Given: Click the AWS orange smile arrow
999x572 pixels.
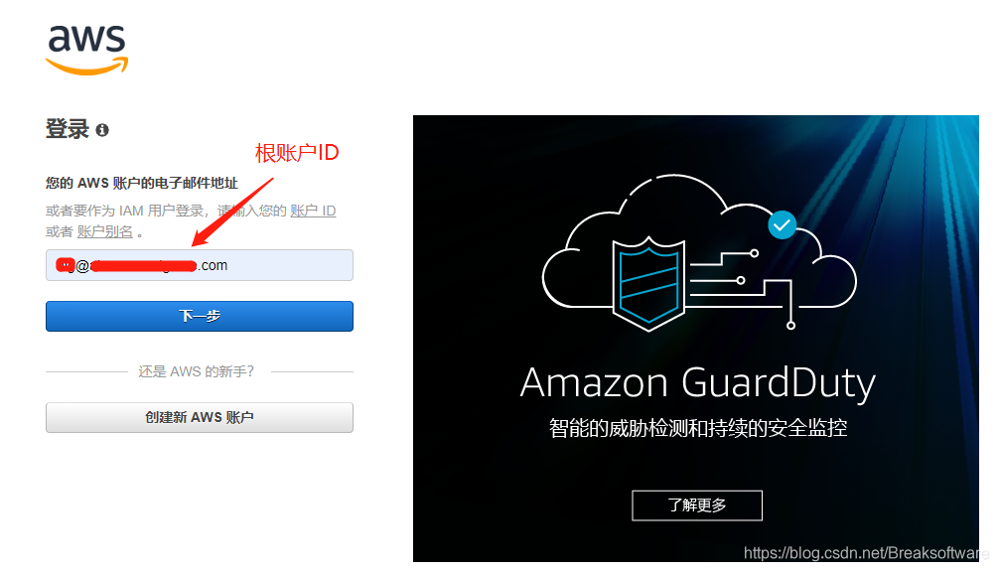Looking at the screenshot, I should pos(87,66).
